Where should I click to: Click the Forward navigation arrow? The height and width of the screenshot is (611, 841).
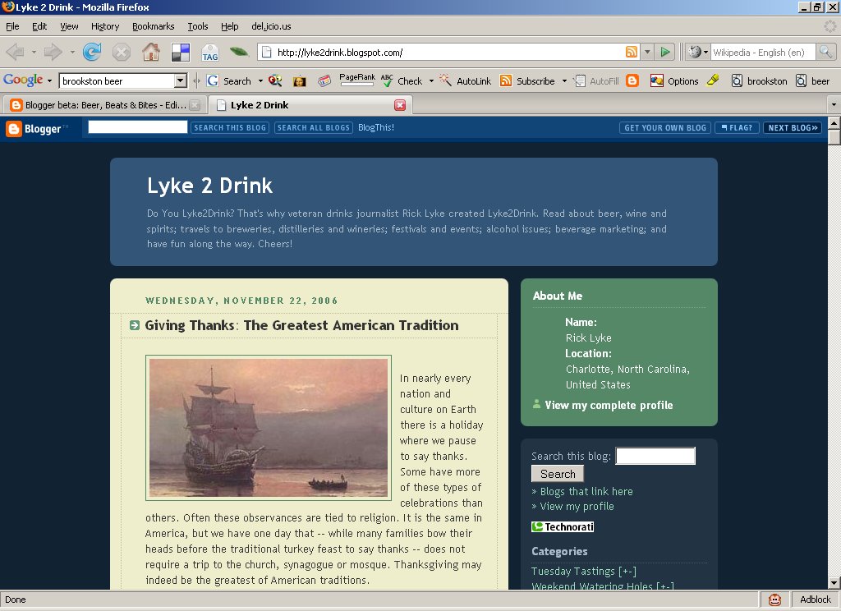53,52
